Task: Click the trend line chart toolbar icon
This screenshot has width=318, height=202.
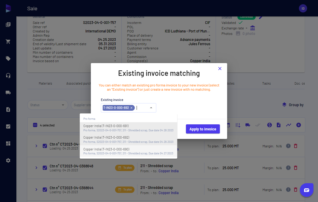Action: [289, 125]
